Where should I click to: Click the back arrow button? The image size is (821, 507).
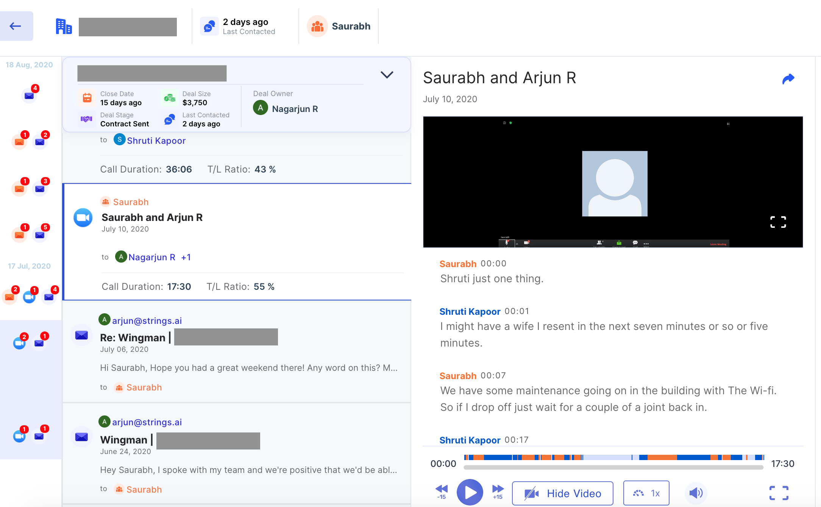tap(16, 26)
